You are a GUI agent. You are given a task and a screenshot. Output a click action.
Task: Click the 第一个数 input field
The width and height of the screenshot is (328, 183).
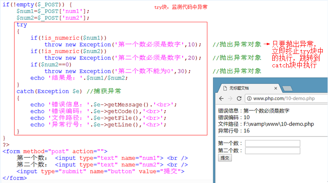(272, 143)
